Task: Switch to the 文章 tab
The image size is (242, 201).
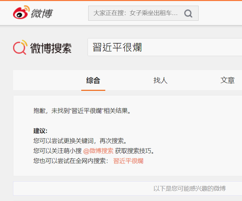Action: (x=228, y=81)
